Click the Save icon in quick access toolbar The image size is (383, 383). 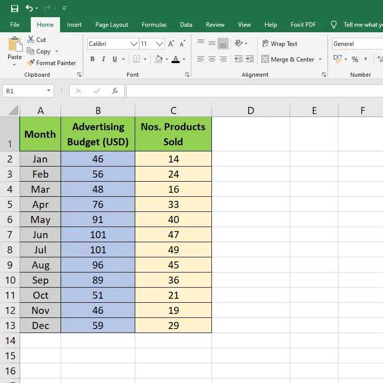[x=15, y=9]
